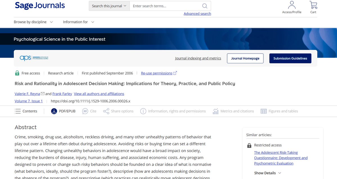Click the magnifying glass search icon
This screenshot has height=179, width=337.
click(205, 6)
